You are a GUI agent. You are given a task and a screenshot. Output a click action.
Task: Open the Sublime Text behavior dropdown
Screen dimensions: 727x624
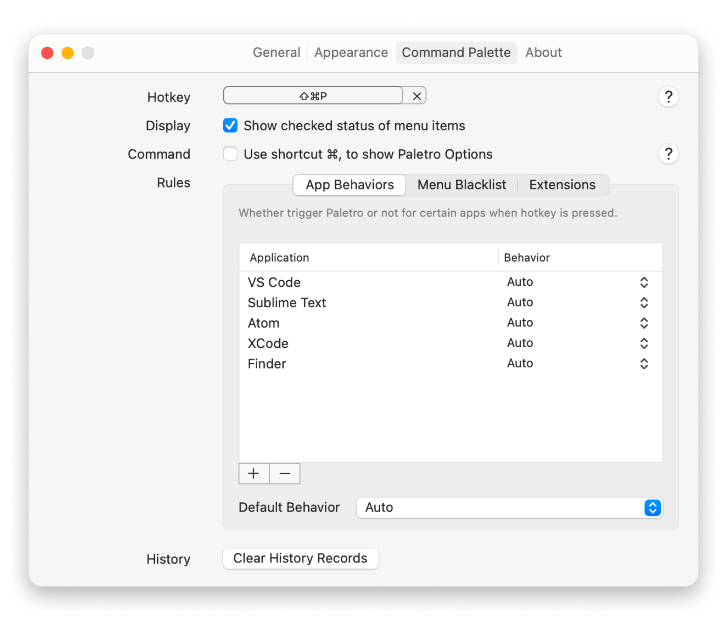pyautogui.click(x=578, y=303)
